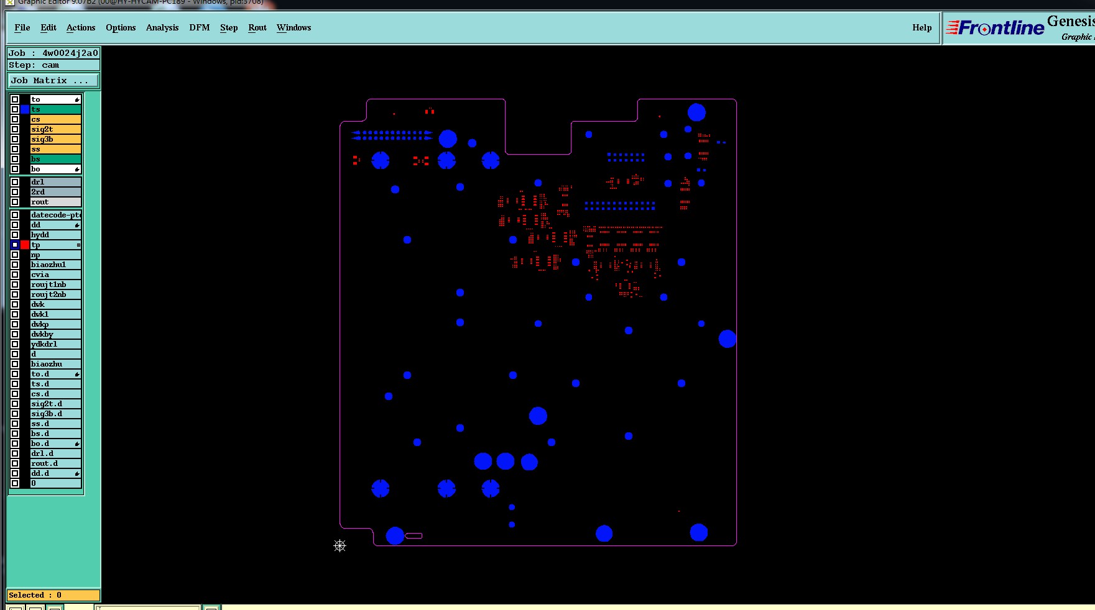Click the Frontline logo in the header
This screenshot has width=1095, height=610.
(995, 28)
